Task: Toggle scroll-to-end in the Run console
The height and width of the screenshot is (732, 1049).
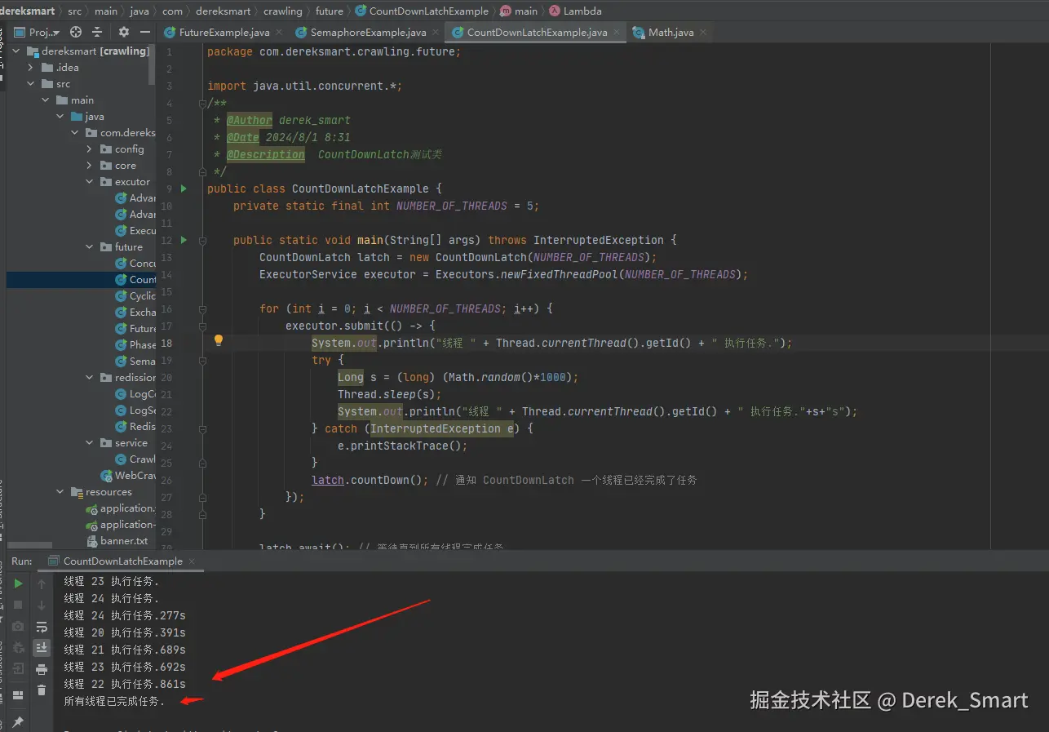Action: 42,648
